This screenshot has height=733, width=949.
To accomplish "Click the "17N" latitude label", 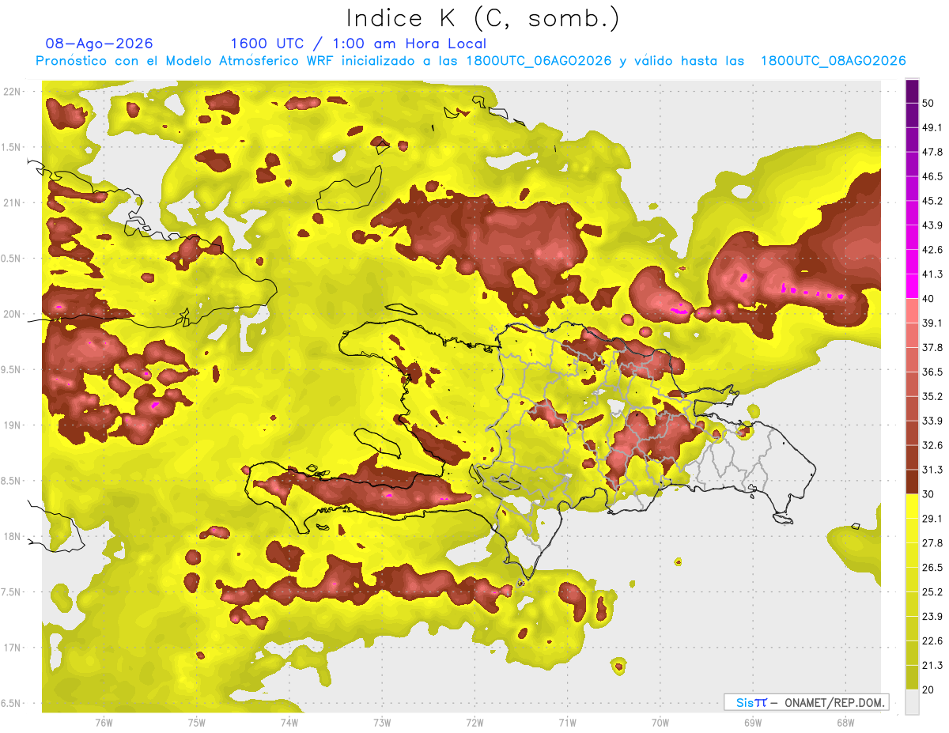I will coord(13,648).
